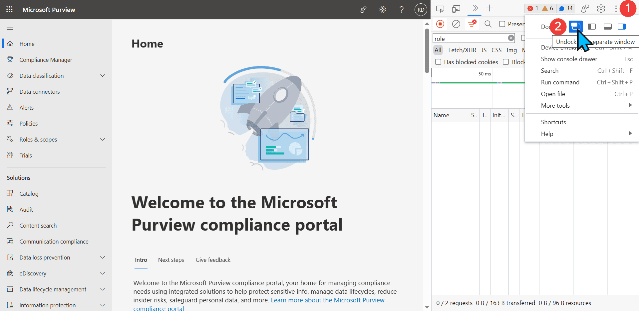Expand Data loss prevention chevron
The height and width of the screenshot is (311, 639).
(103, 258)
